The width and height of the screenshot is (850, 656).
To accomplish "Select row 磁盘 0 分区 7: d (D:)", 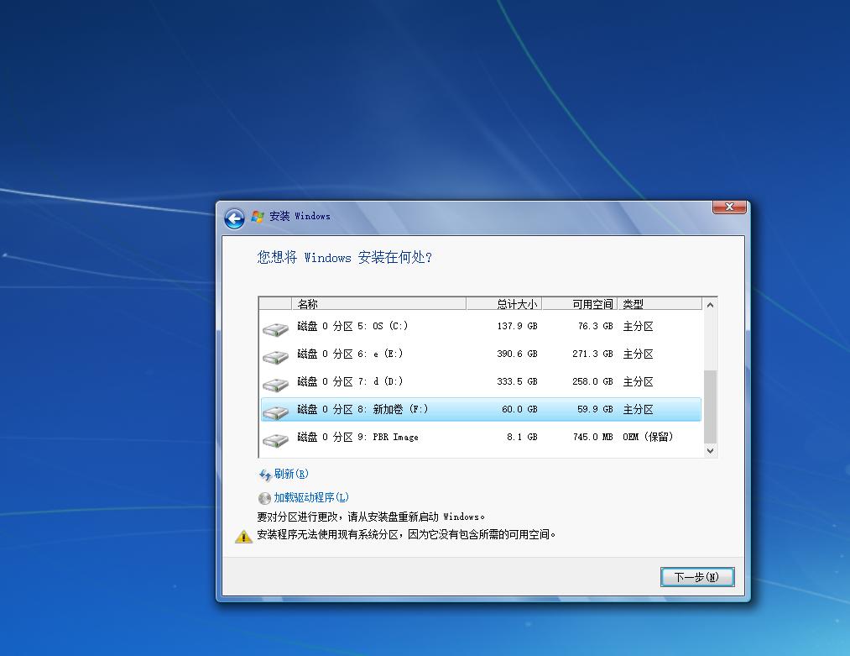I will [481, 381].
